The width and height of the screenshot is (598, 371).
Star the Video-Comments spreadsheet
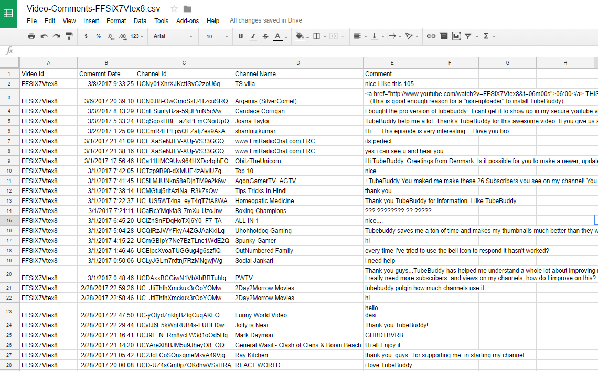click(x=174, y=9)
